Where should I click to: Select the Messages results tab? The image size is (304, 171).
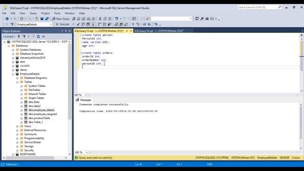tap(84, 100)
